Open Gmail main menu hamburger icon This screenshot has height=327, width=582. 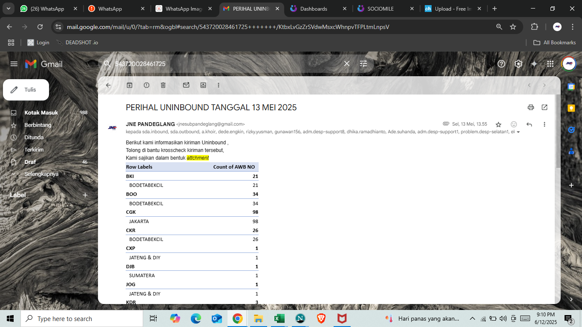[14, 64]
